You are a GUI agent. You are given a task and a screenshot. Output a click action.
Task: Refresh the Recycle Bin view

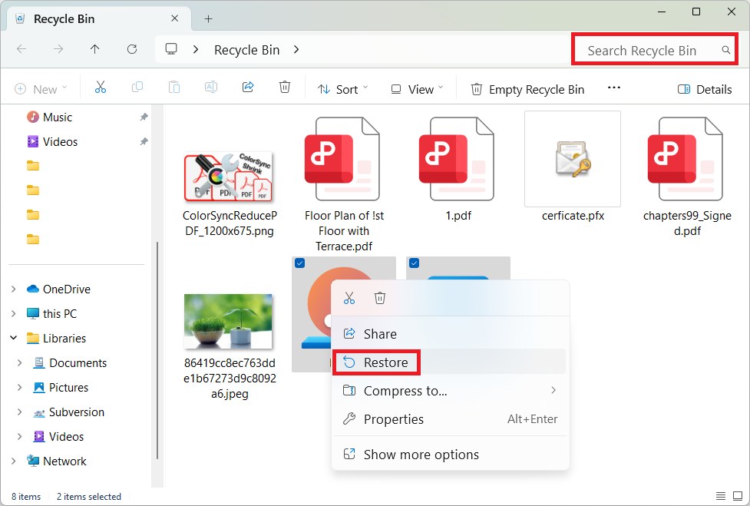pos(131,49)
